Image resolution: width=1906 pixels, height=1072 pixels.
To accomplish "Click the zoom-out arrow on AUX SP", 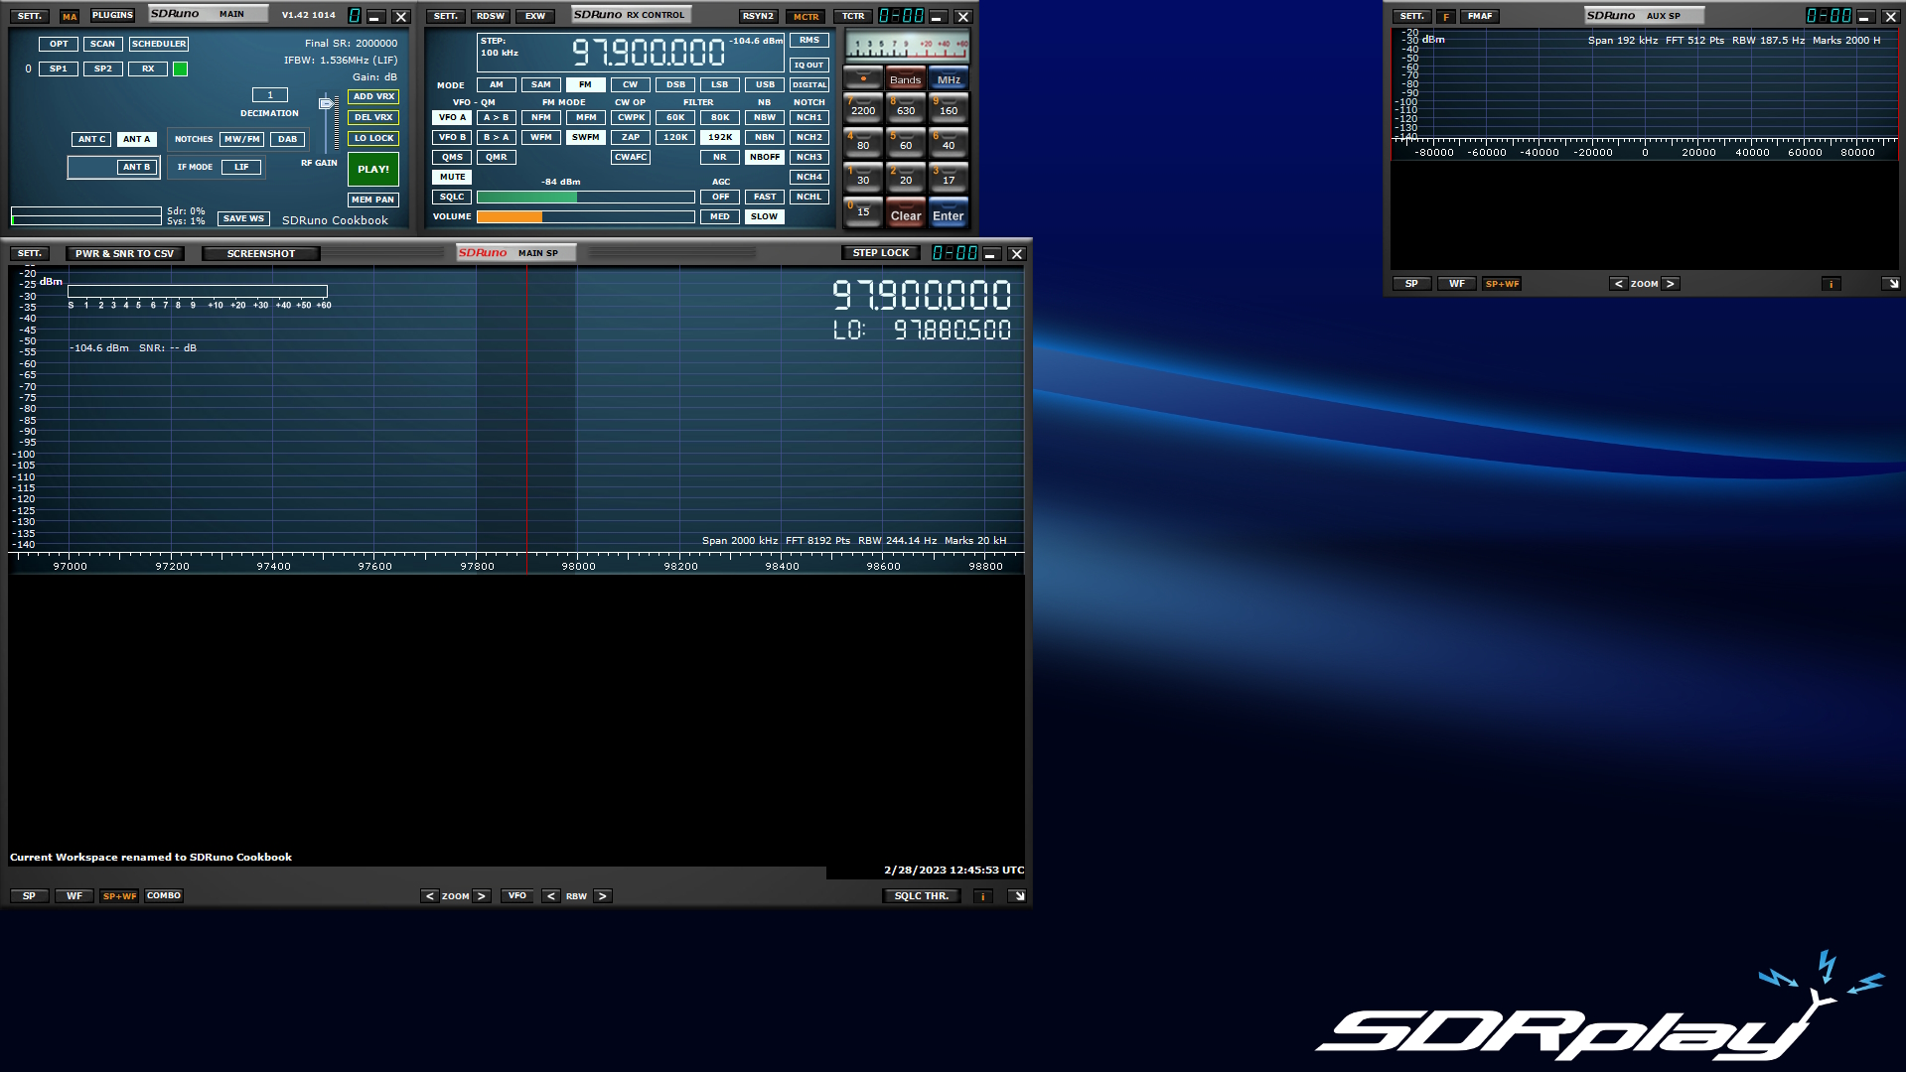I will (1619, 284).
